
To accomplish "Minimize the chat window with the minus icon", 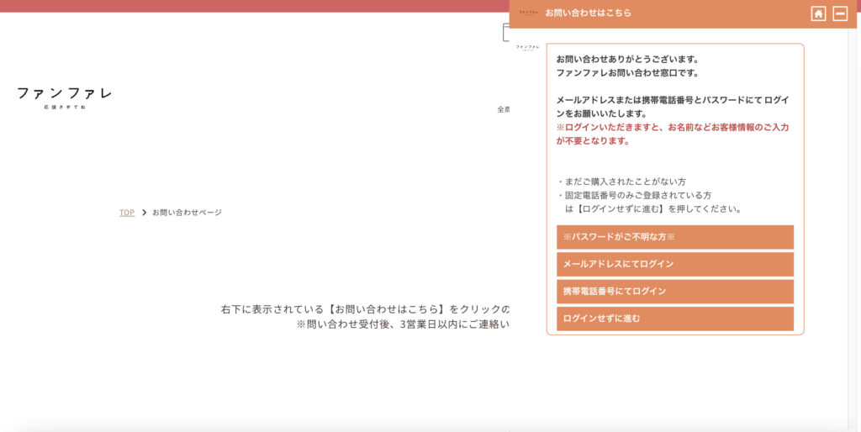I will point(840,13).
